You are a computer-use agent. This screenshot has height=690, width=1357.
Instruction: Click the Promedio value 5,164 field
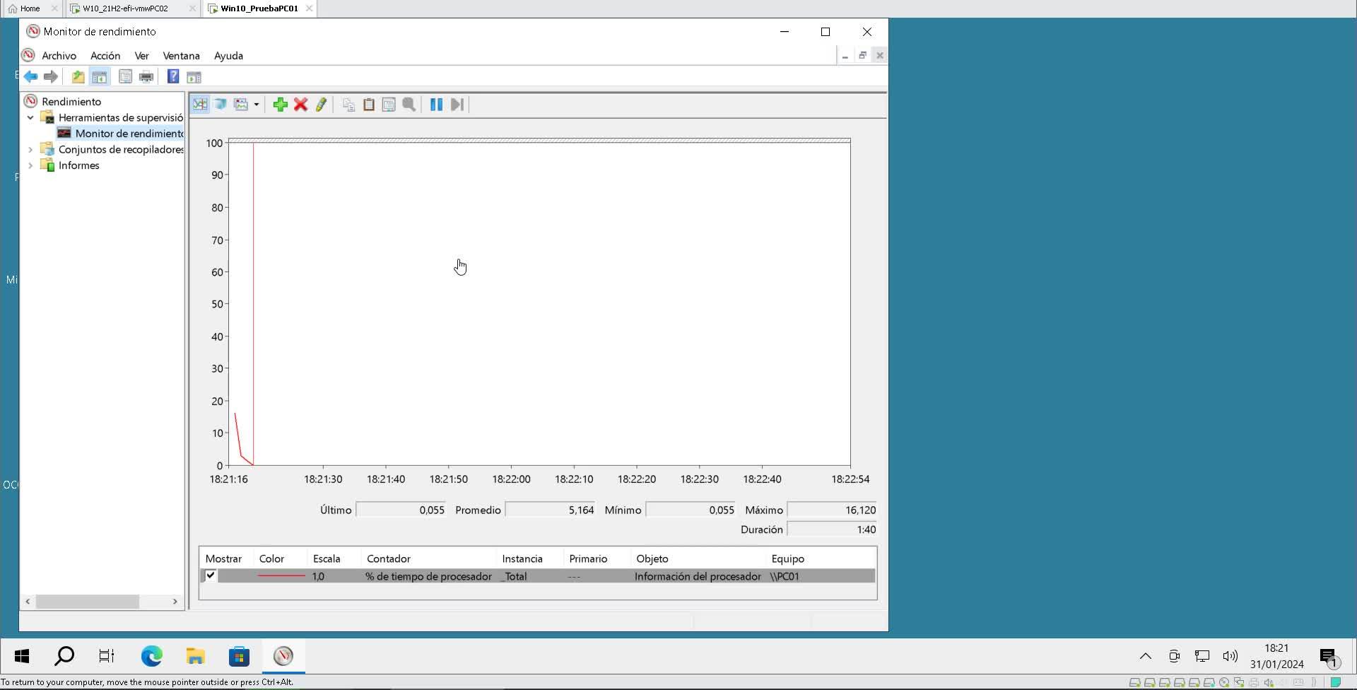coord(551,510)
